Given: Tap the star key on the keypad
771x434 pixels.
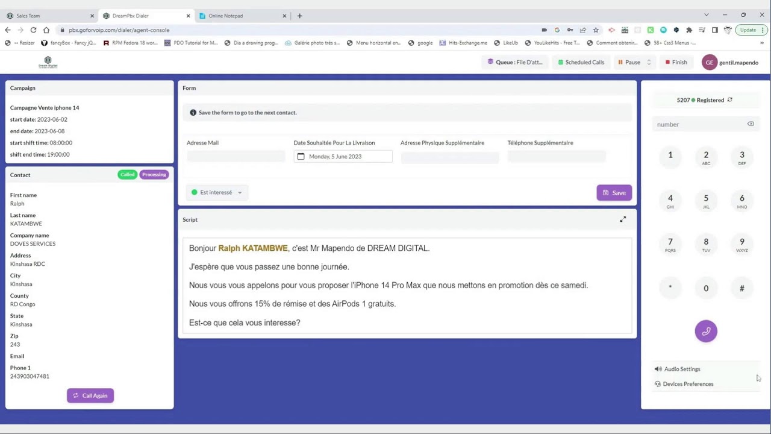Looking at the screenshot, I should point(670,288).
